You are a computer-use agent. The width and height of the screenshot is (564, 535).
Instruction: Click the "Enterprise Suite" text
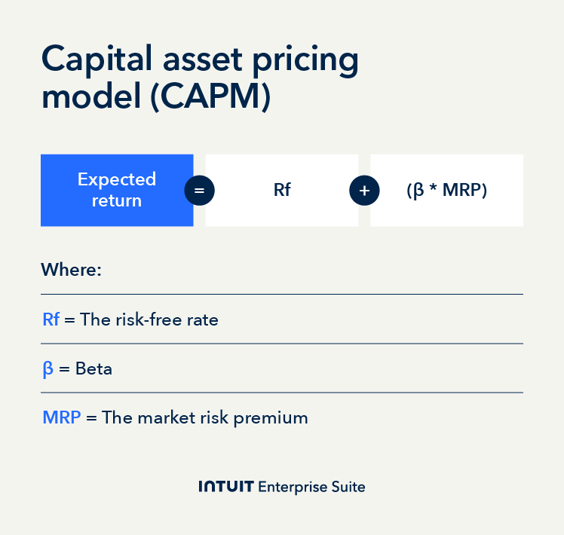click(x=311, y=487)
